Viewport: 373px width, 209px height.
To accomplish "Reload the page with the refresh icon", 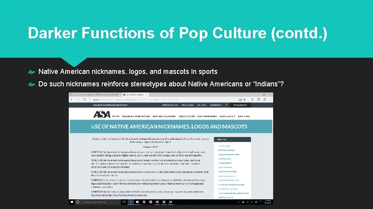I will [x=84, y=99].
